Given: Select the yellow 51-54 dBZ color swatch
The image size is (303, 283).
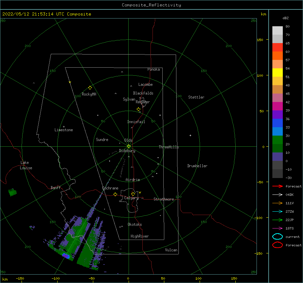Looking at the screenshot, I should [277, 73].
